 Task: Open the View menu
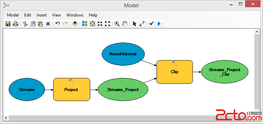click(56, 15)
